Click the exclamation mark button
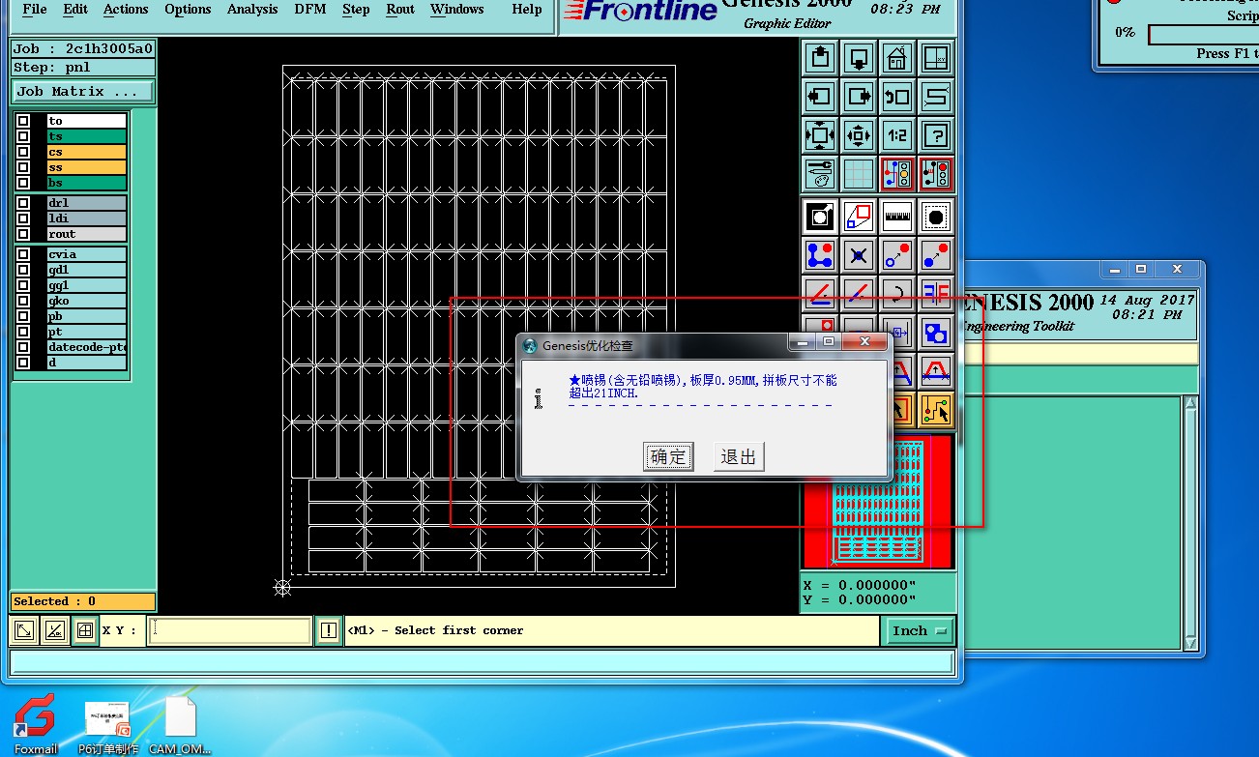 coord(329,630)
